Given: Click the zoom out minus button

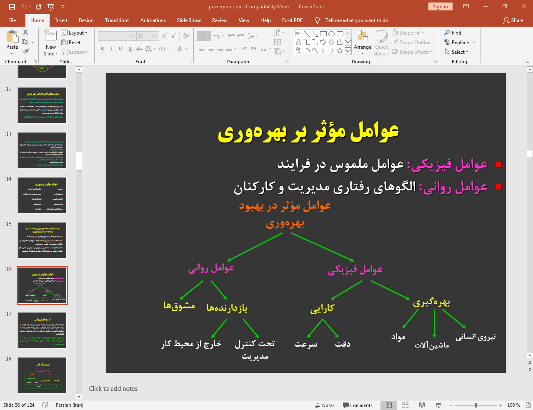Looking at the screenshot, I should (451, 405).
